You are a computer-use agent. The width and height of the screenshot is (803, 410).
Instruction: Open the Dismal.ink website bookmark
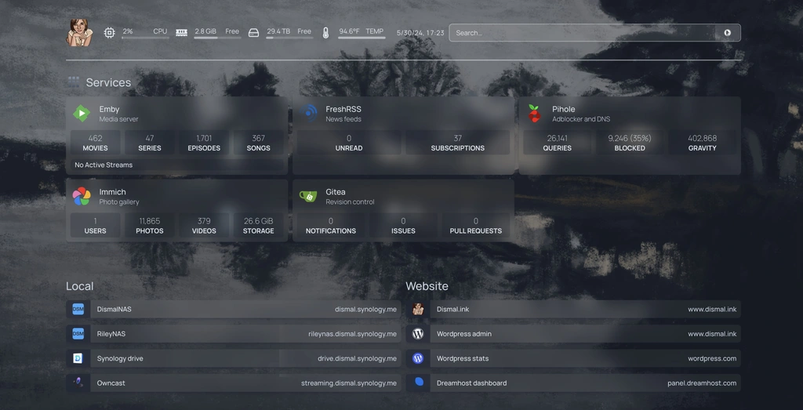click(x=573, y=309)
